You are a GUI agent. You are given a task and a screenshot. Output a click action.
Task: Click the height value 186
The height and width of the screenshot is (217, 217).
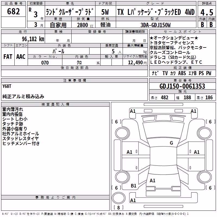pyautogui.click(x=209, y=97)
